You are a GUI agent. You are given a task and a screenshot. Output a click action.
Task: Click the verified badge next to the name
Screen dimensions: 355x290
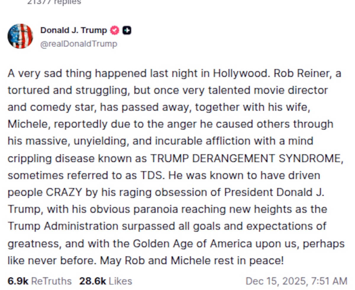tap(114, 30)
